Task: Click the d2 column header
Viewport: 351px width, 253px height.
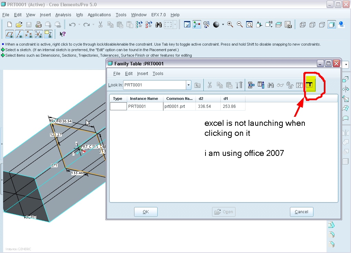Action: coord(208,99)
